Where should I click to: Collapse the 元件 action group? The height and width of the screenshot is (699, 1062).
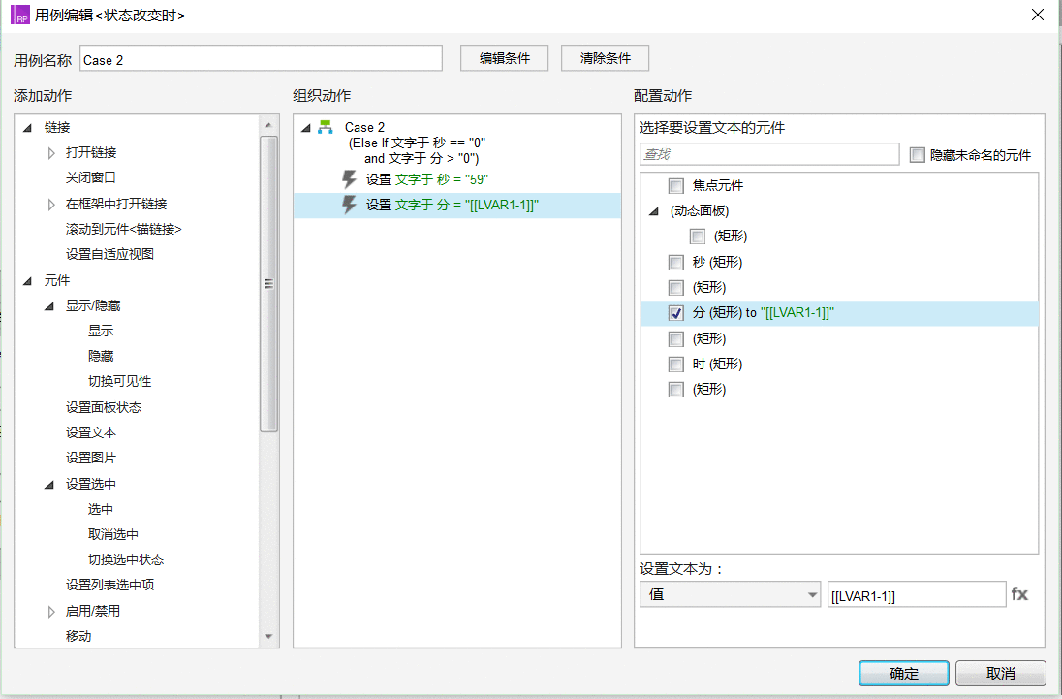(28, 280)
